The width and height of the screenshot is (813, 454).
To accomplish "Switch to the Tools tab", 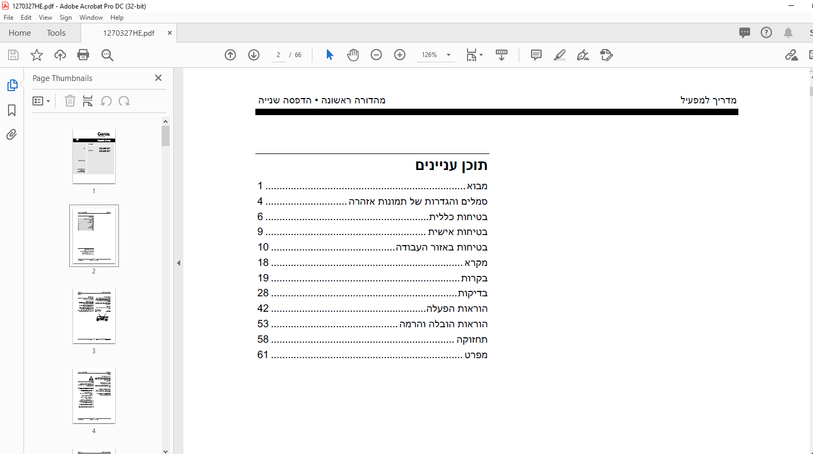I will [x=56, y=33].
